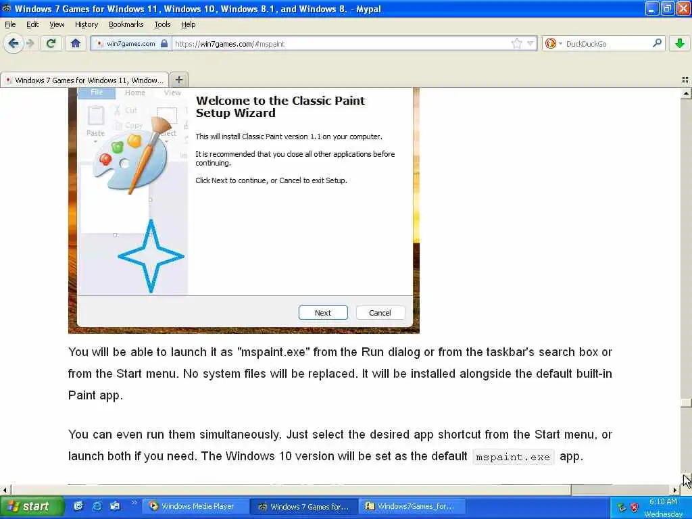The image size is (692, 519).
Task: Click the paint palette illustration in the wizard
Action: (x=132, y=155)
